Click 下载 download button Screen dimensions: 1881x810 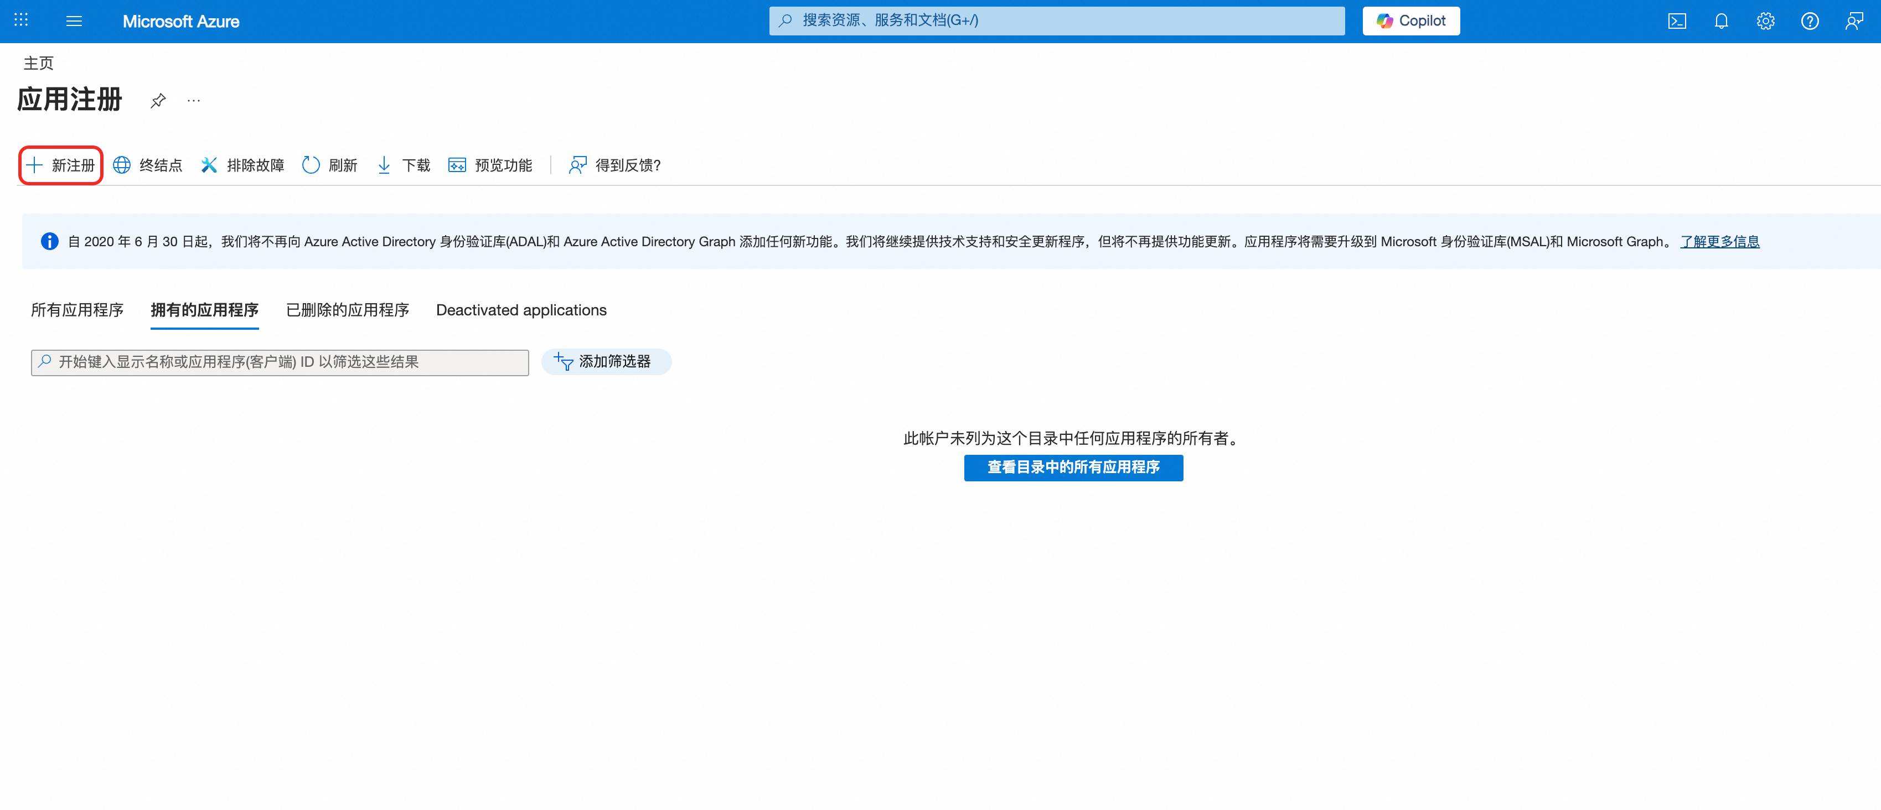click(x=404, y=165)
